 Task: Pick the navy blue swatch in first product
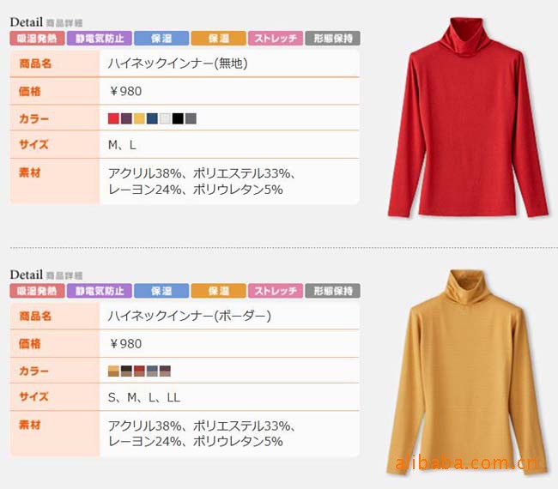(152, 118)
